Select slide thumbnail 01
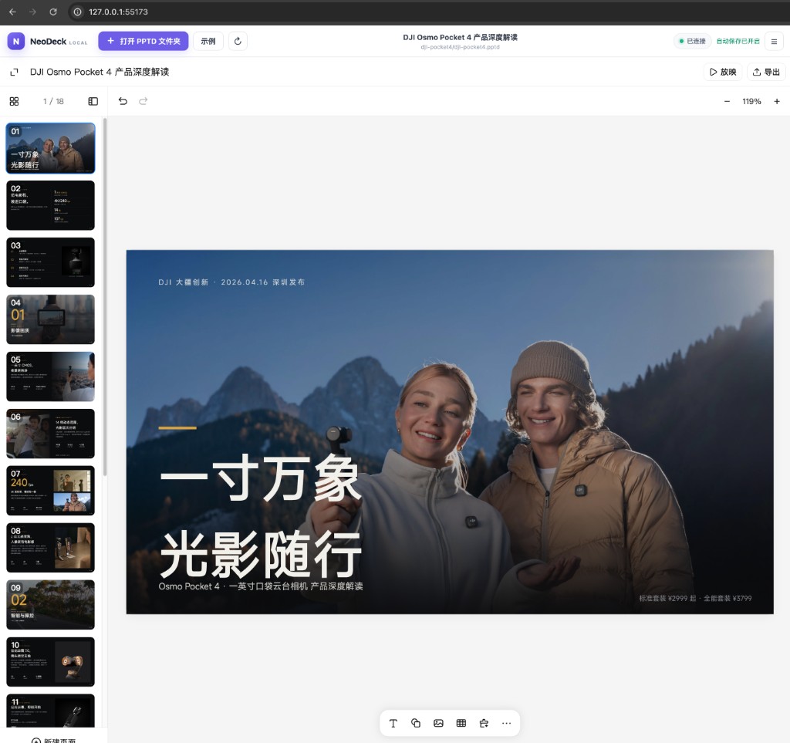Viewport: 790px width, 743px height. pos(50,149)
